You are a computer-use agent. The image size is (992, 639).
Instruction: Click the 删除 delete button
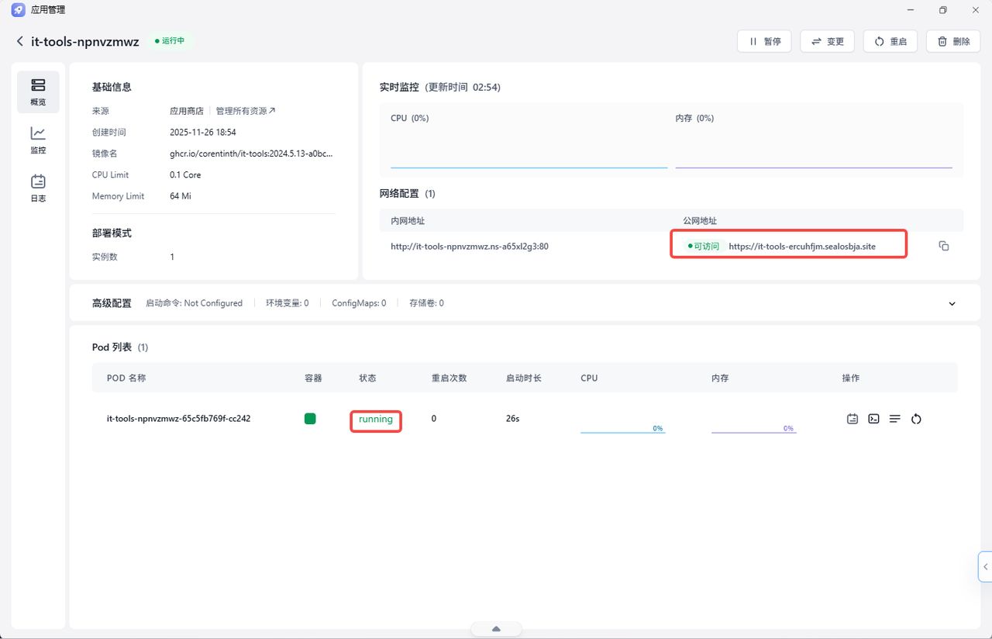tap(953, 41)
